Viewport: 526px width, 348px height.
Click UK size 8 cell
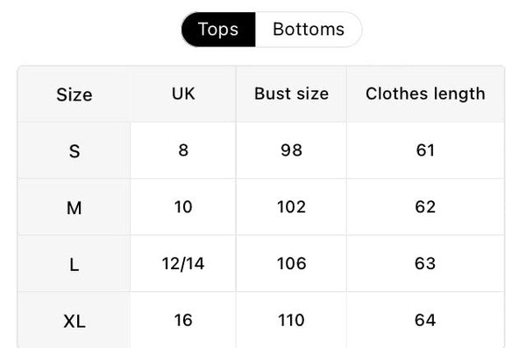click(183, 150)
